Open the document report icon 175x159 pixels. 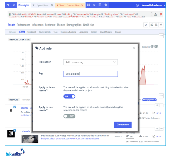pos(100,5)
